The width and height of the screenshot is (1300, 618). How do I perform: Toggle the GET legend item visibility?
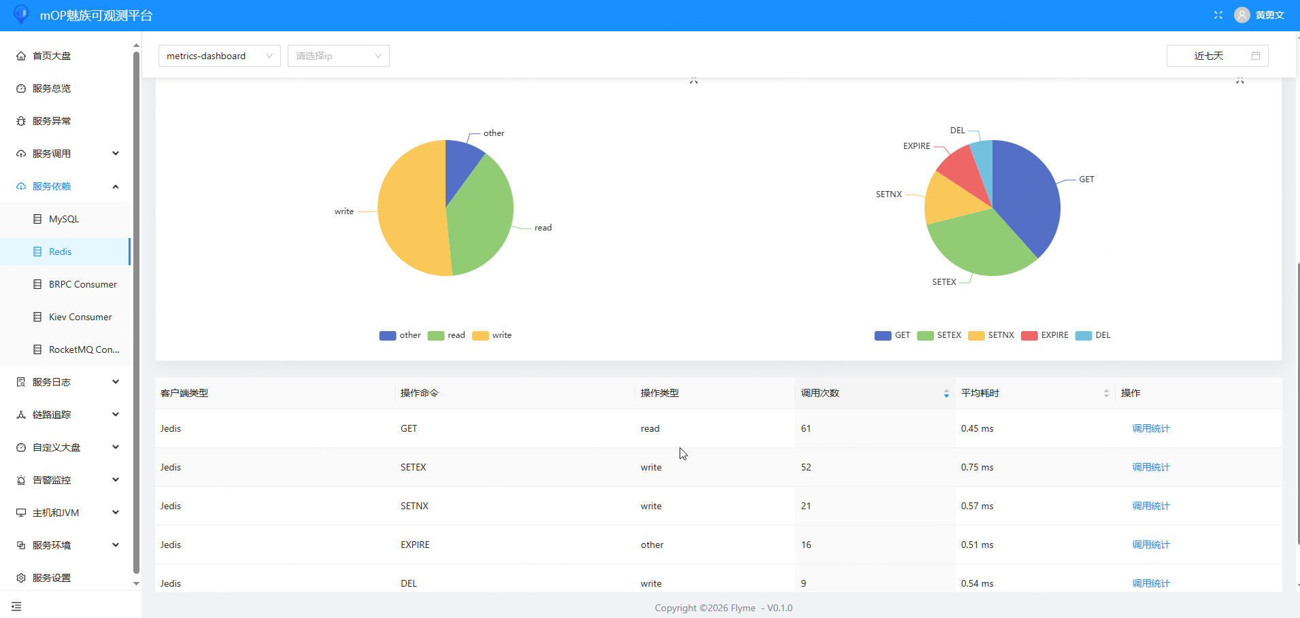pos(893,335)
